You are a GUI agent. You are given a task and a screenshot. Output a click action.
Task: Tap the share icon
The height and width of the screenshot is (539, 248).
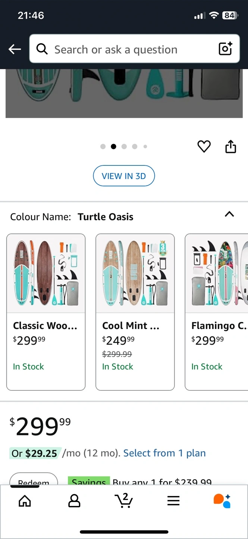point(231,146)
